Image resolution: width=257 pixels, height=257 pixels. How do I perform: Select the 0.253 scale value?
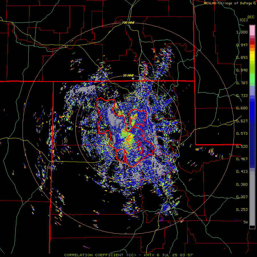(x=242, y=210)
